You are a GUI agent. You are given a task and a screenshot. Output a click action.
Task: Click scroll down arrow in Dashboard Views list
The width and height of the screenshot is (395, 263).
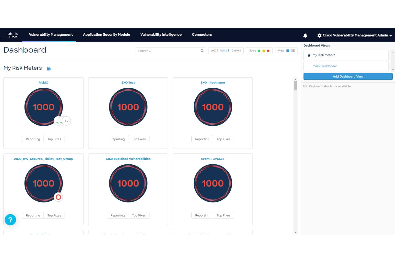[393, 70]
